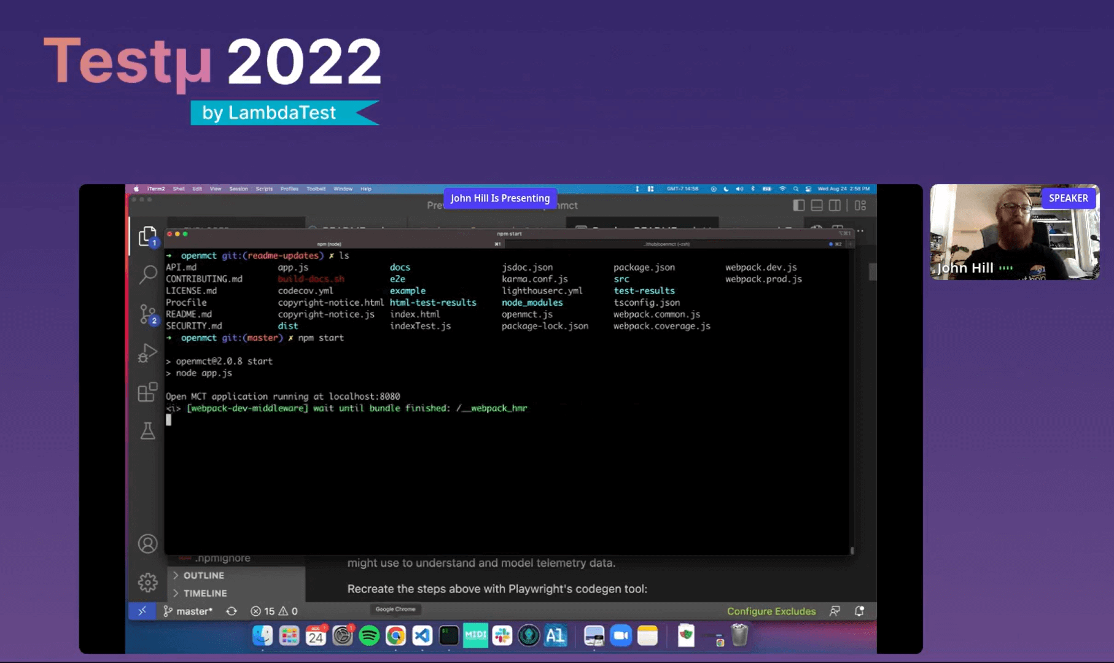This screenshot has width=1114, height=663.
Task: Expand the TIMELINE section
Action: 204,593
